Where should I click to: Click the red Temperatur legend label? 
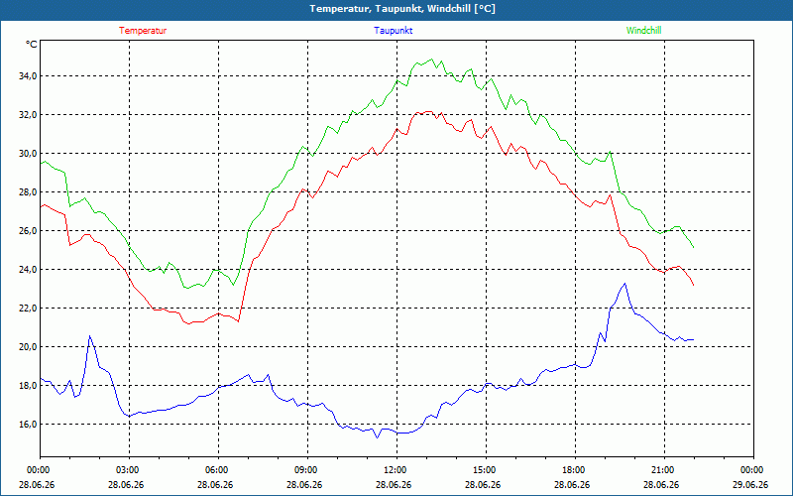click(x=143, y=31)
